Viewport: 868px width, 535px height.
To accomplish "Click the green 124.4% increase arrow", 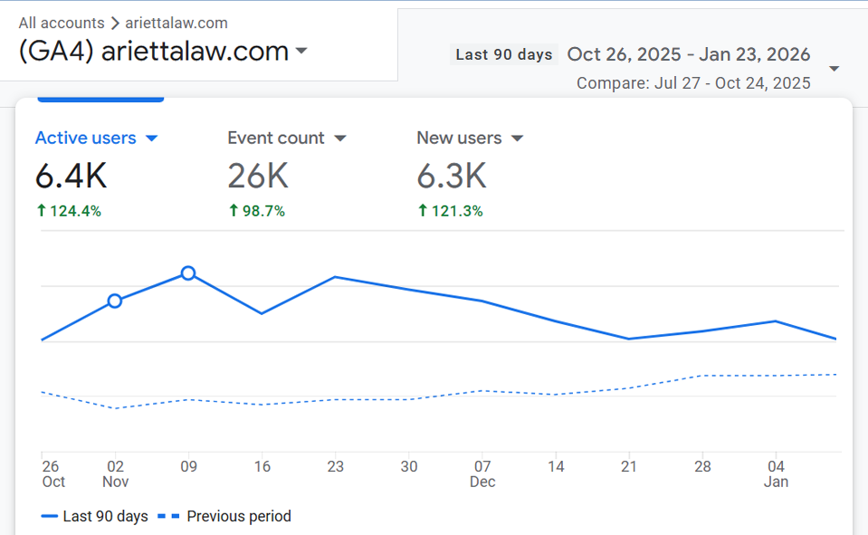I will point(41,211).
